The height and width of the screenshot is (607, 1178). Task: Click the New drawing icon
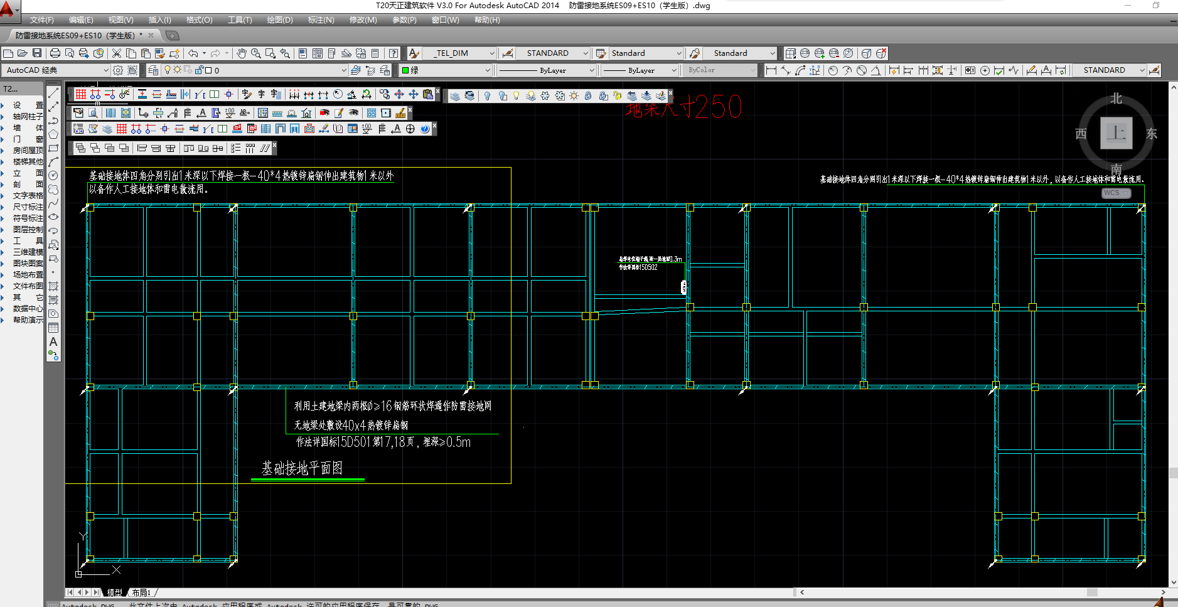coord(8,53)
